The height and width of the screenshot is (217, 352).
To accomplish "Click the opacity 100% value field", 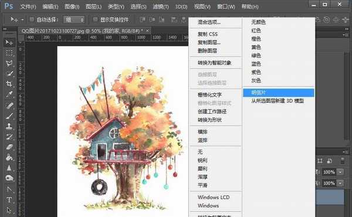I will pos(329,172).
